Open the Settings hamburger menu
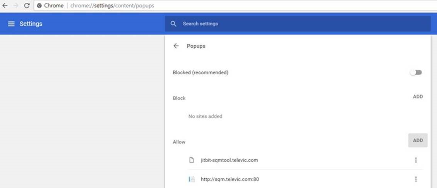 (11, 24)
